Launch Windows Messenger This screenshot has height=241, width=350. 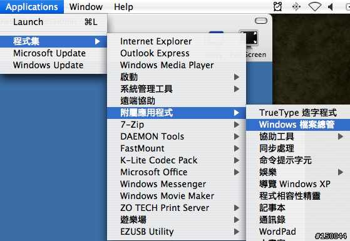coord(177,184)
